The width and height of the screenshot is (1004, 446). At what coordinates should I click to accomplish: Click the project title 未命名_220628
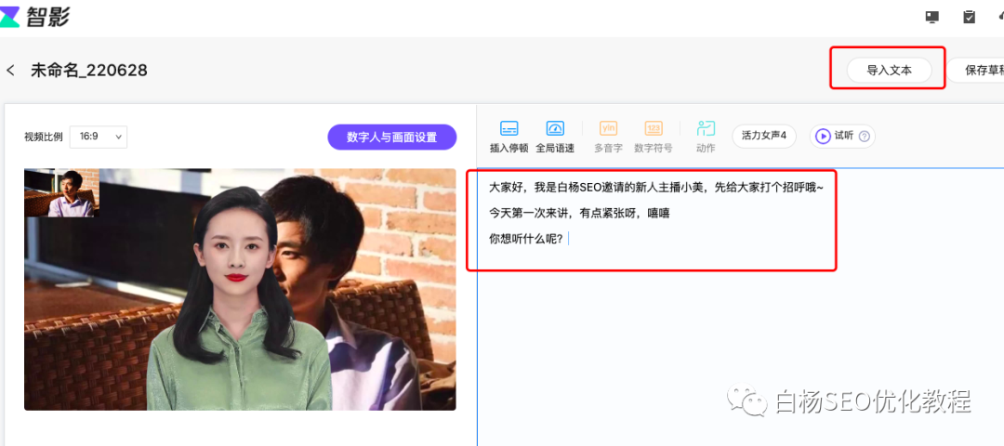tap(89, 71)
